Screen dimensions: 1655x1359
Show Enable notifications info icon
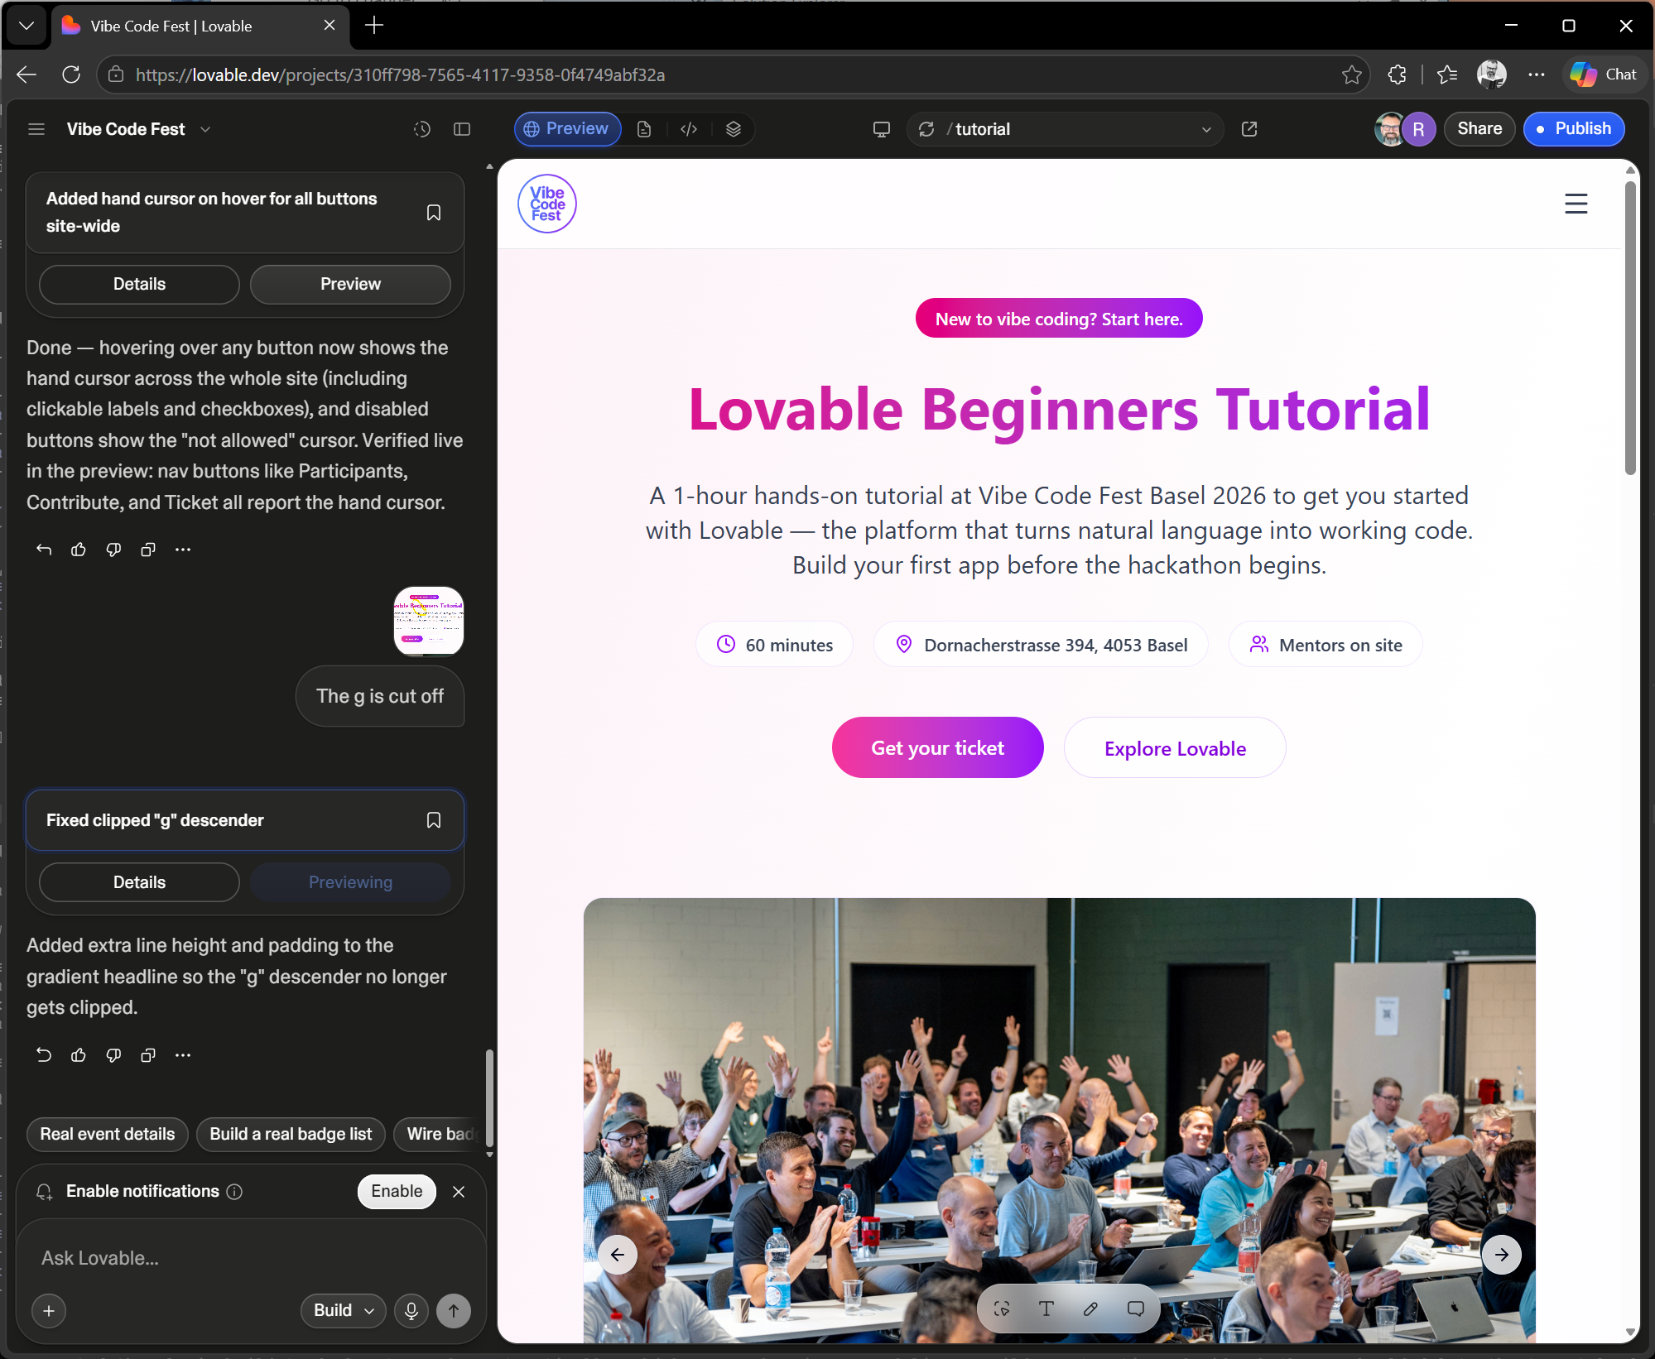coord(234,1192)
